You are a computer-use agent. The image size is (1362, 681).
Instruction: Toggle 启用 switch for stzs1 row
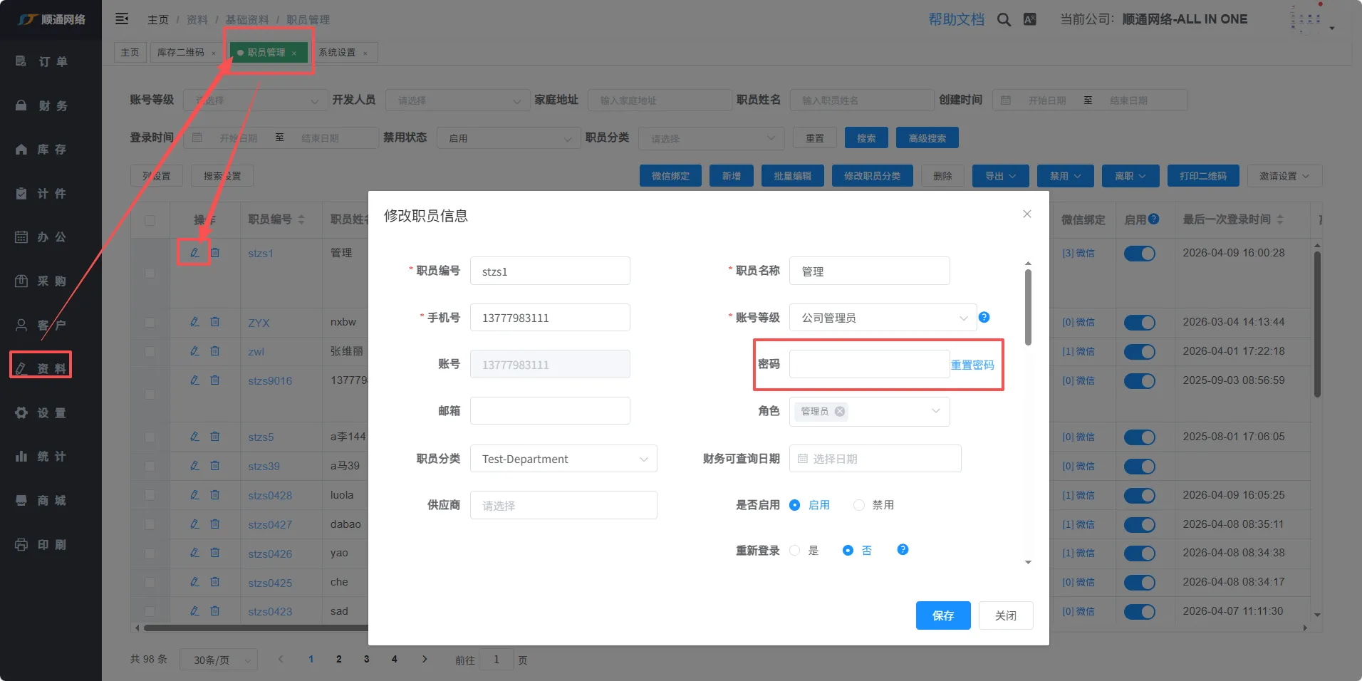point(1139,254)
